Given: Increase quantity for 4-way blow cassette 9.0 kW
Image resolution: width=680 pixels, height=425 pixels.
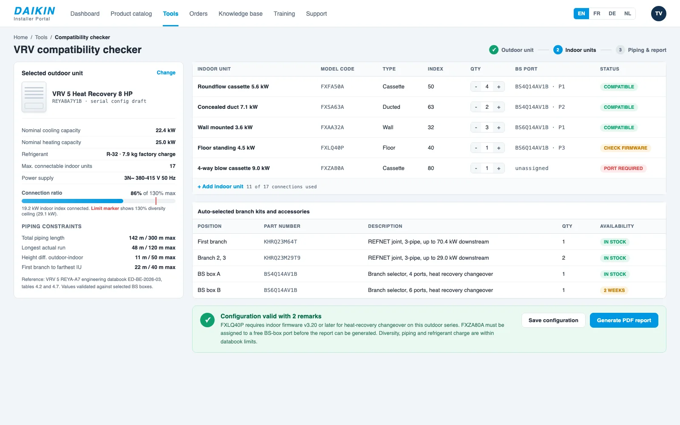Looking at the screenshot, I should pyautogui.click(x=499, y=168).
